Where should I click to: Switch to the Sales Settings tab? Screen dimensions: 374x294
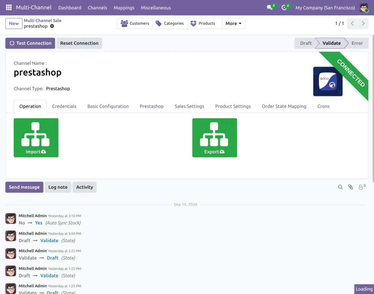189,106
